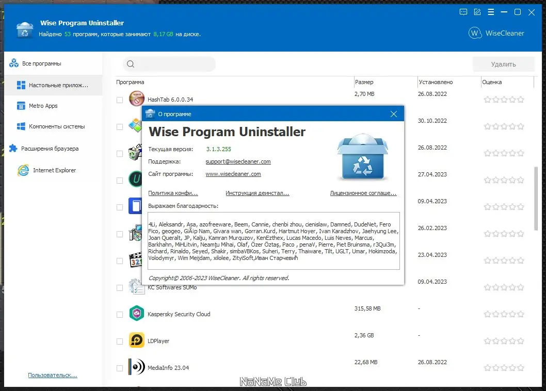Image resolution: width=546 pixels, height=391 pixels.
Task: Click the version number 3.1.3.255
Action: pos(219,149)
